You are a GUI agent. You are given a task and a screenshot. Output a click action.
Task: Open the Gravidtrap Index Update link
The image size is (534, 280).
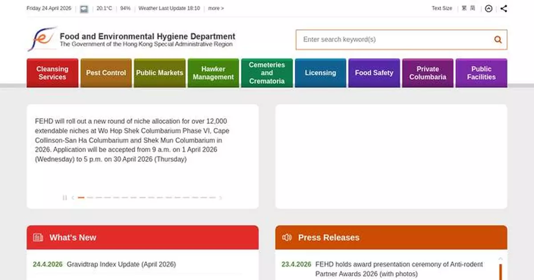121,264
